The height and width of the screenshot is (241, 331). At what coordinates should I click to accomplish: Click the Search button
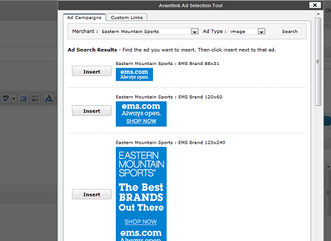coord(290,31)
